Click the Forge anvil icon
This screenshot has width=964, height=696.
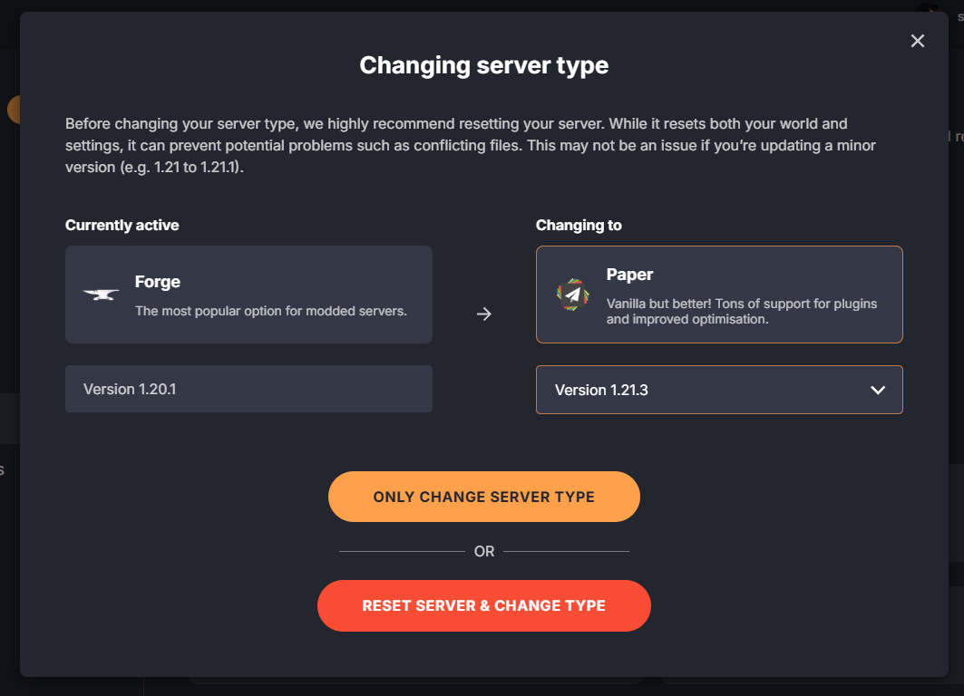100,293
